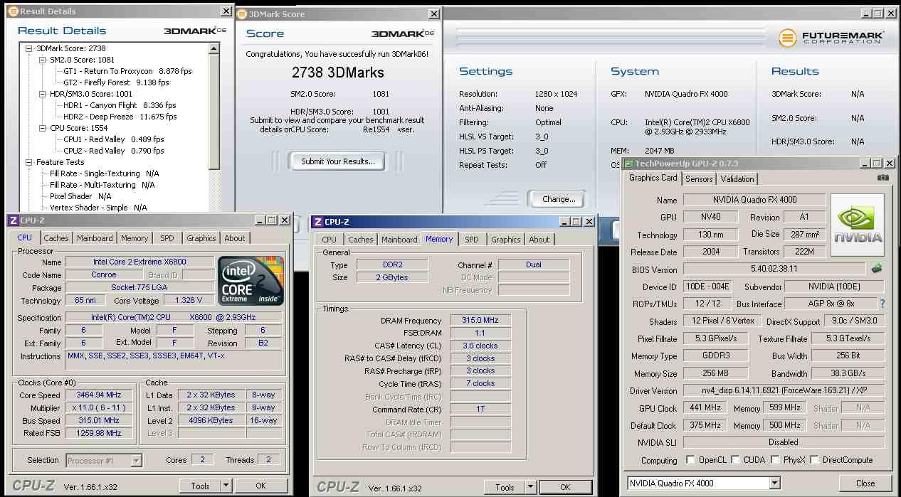Click the CPU Name field Intel Core 2 Extreme
The height and width of the screenshot is (497, 901).
pos(139,262)
